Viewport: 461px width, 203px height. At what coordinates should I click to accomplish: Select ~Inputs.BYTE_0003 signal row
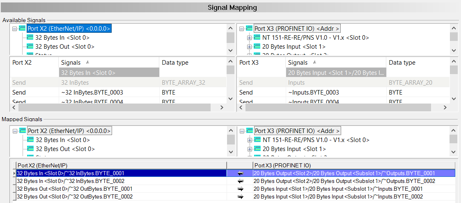343,92
